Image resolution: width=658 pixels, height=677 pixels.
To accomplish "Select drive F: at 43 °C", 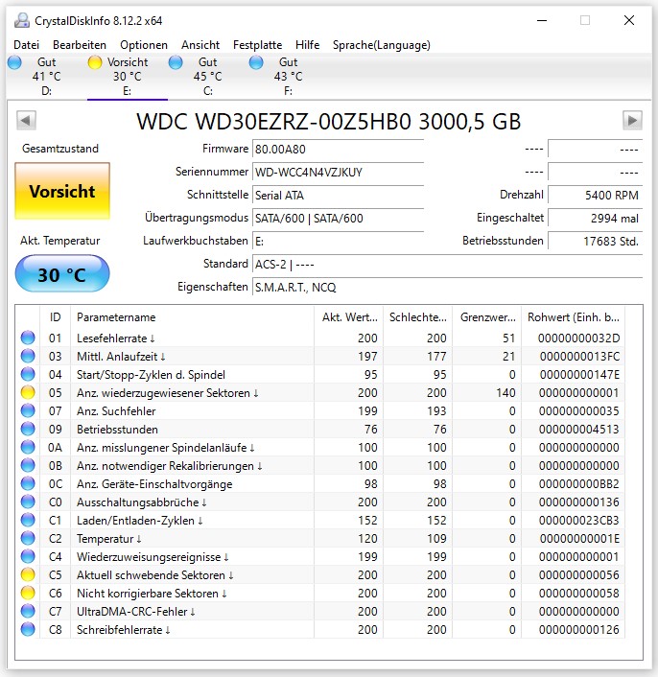I will 288,77.
